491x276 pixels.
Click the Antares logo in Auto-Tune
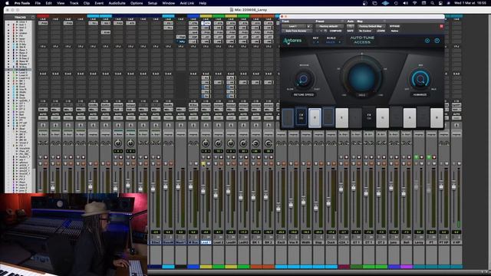point(292,41)
